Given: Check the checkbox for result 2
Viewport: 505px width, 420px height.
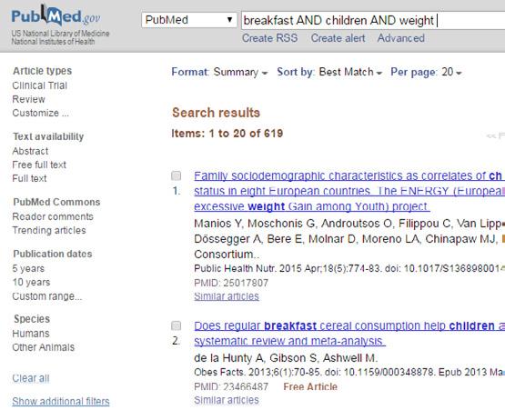Looking at the screenshot, I should (176, 325).
